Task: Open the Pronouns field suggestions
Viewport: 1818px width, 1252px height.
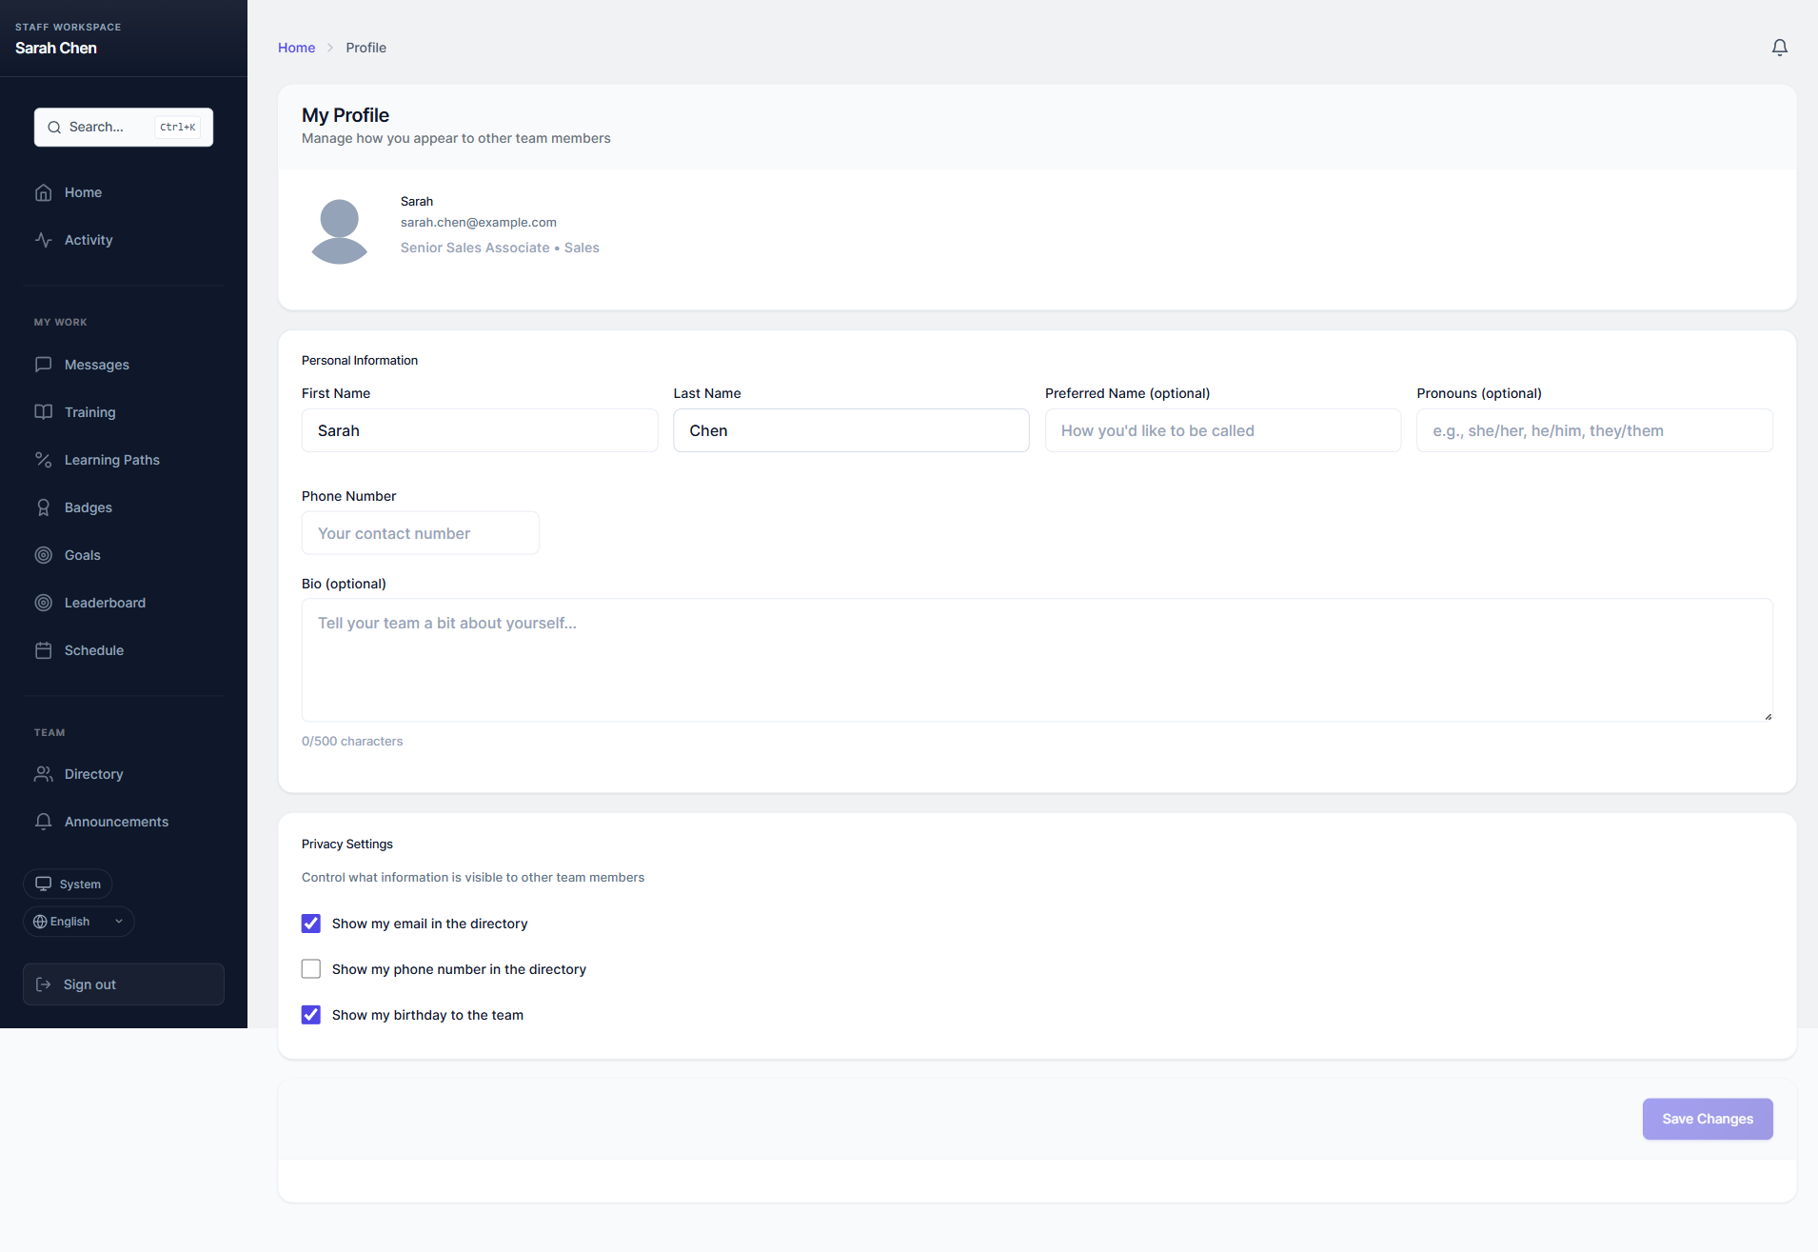Action: point(1593,430)
